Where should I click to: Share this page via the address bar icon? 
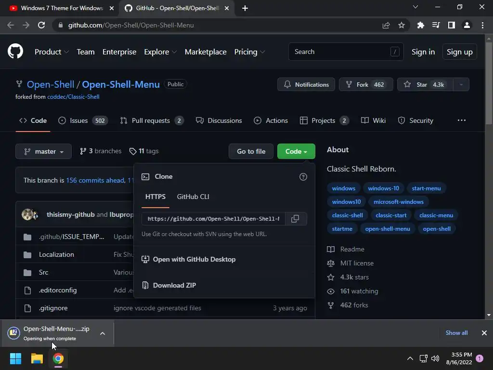386,25
